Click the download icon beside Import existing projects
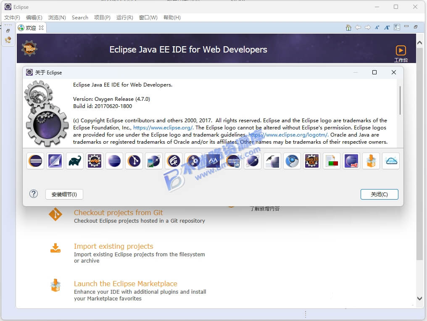This screenshot has width=427, height=321. tap(55, 248)
